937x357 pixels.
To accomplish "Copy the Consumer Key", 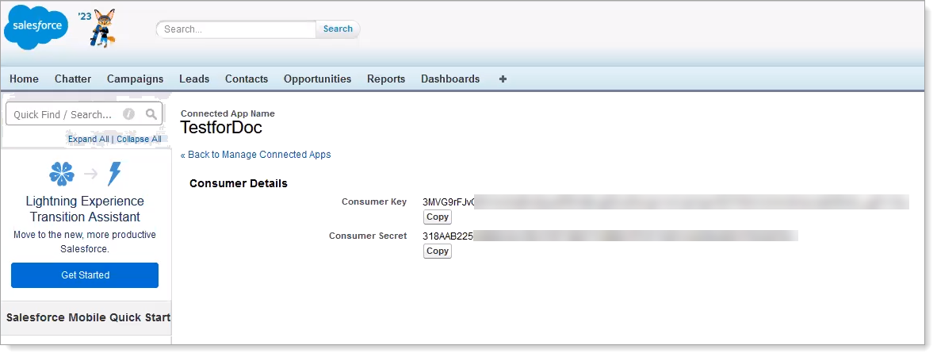I will click(438, 217).
